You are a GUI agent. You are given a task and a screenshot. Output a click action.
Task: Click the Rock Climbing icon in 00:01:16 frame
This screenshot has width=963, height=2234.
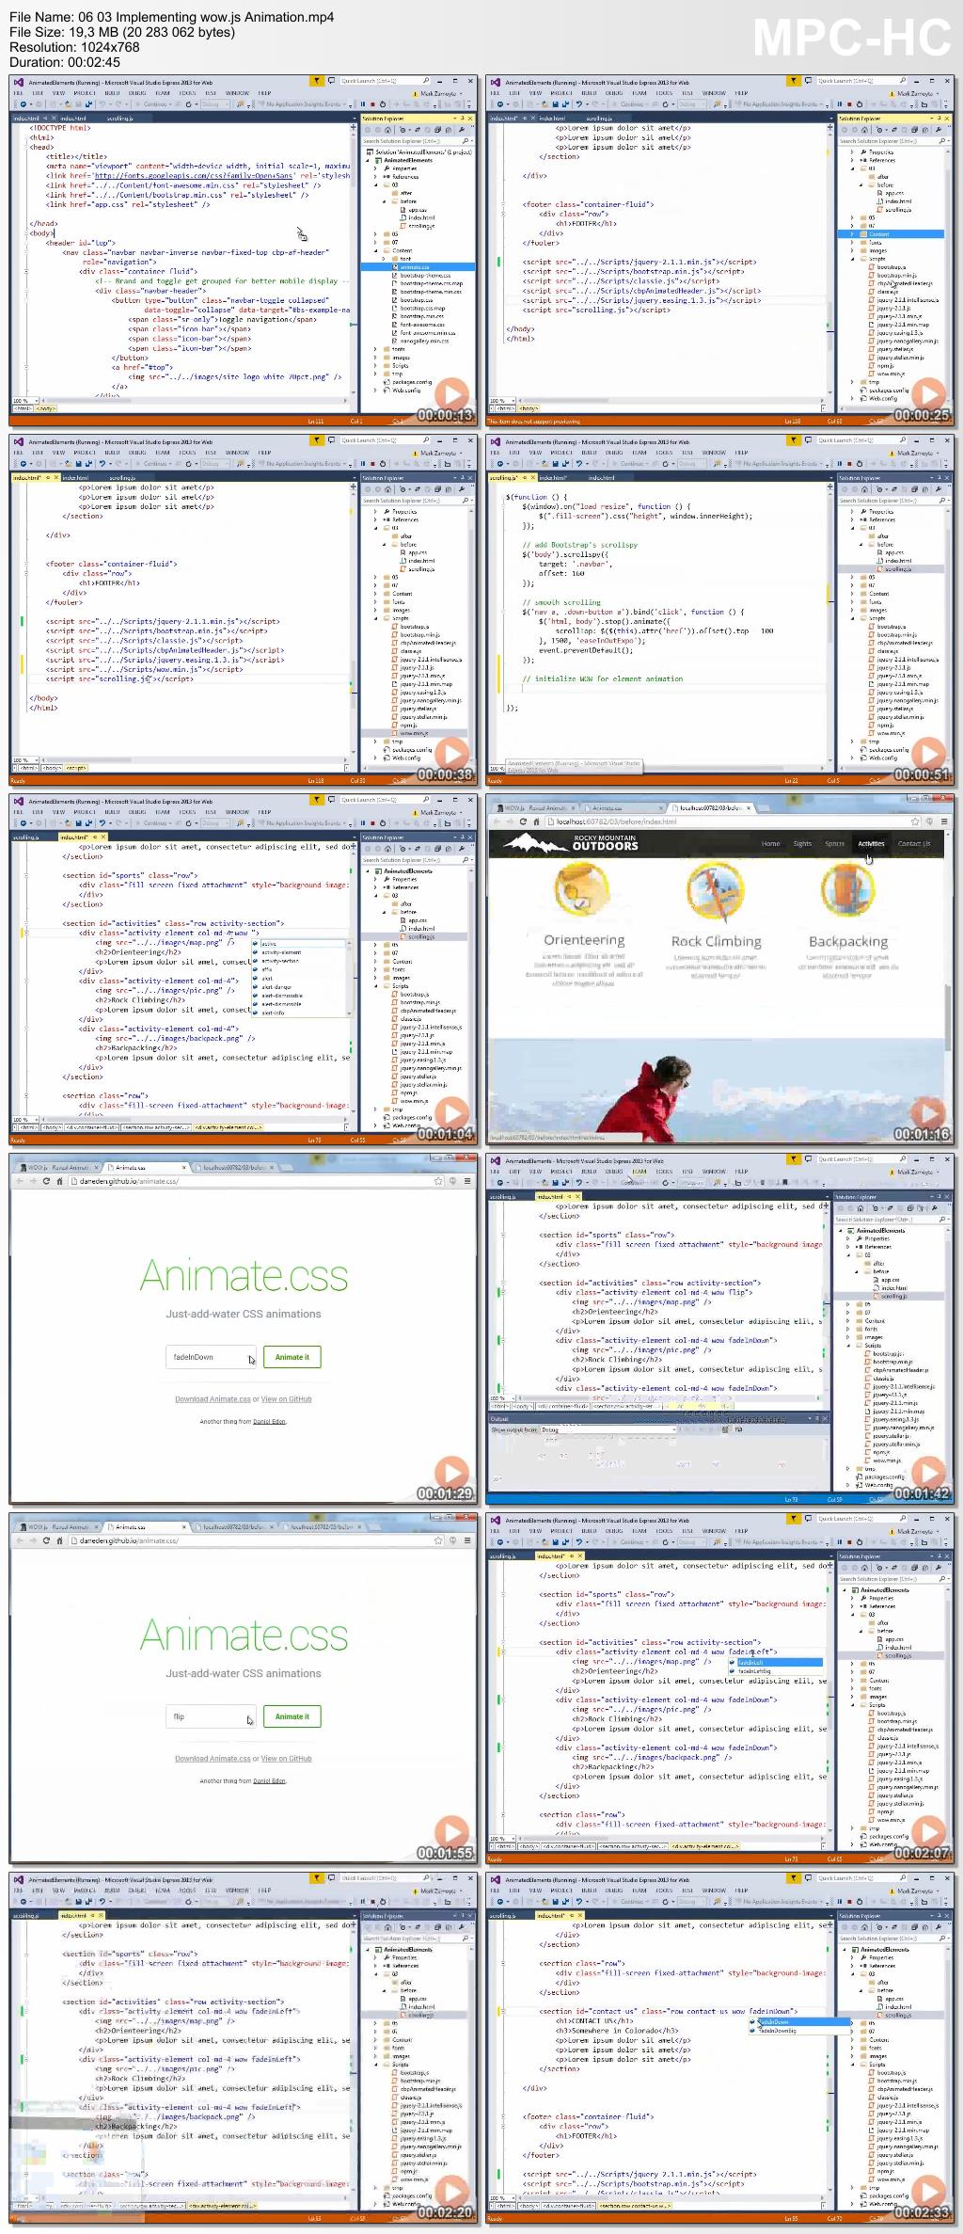click(x=717, y=890)
